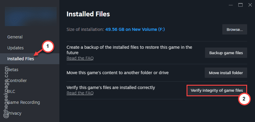Open the DLC section

12,91
